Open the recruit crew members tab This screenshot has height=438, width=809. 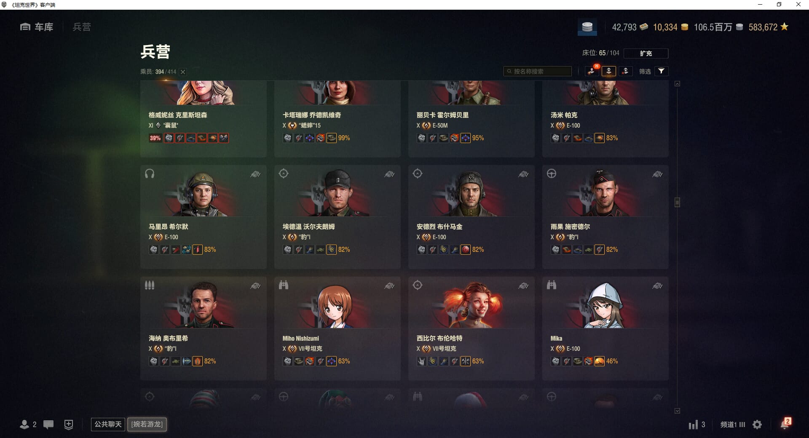592,71
